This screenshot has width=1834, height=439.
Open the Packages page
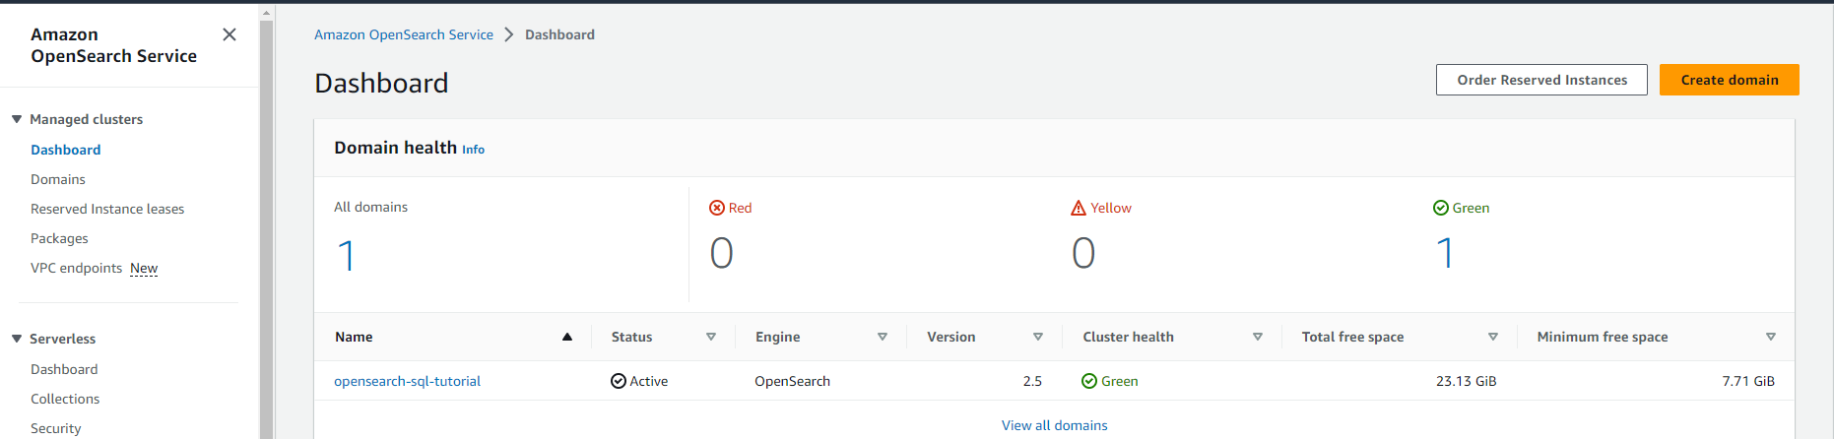tap(59, 238)
